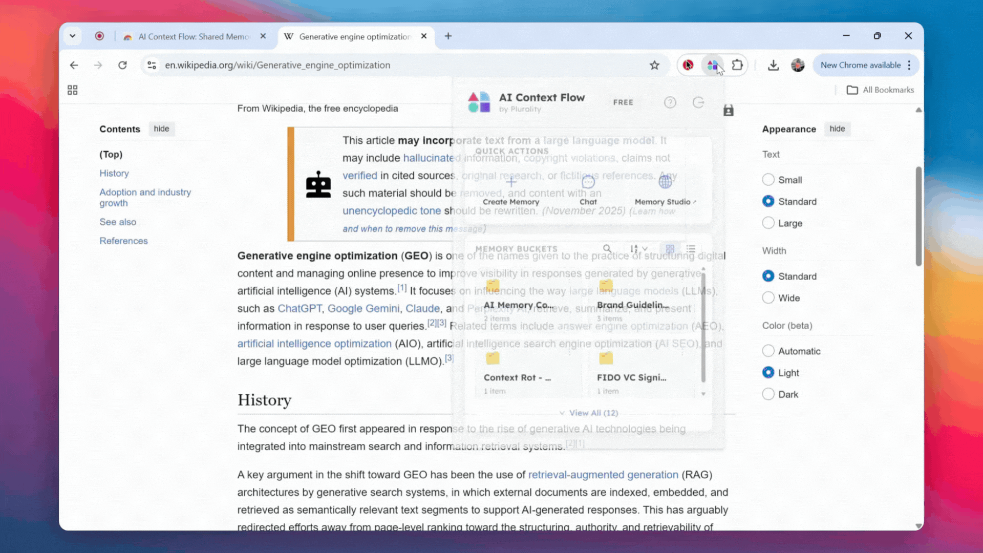Switch to the AI Context Flow tab

point(194,36)
